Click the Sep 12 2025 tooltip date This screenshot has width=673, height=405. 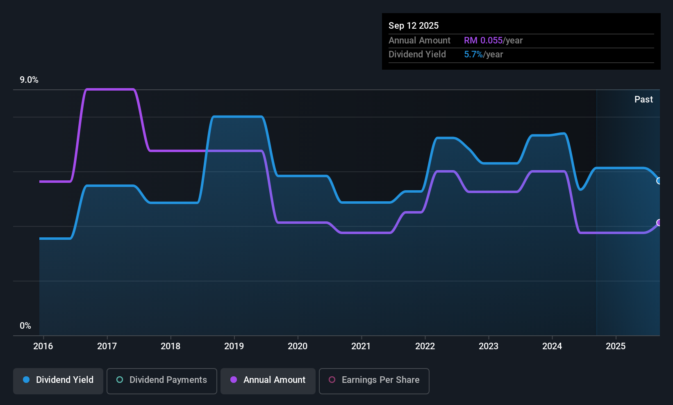[414, 26]
